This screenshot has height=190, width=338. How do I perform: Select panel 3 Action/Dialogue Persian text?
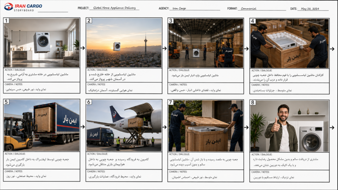pos(195,76)
